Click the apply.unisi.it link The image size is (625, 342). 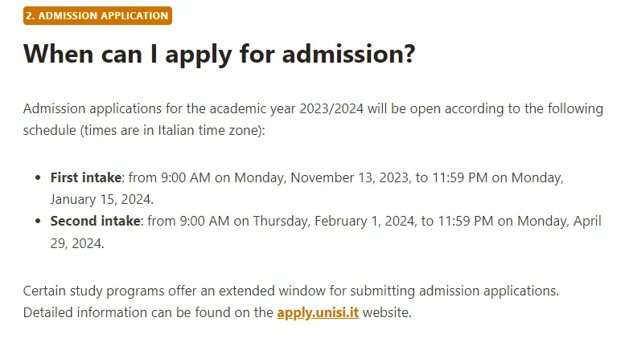(x=318, y=312)
